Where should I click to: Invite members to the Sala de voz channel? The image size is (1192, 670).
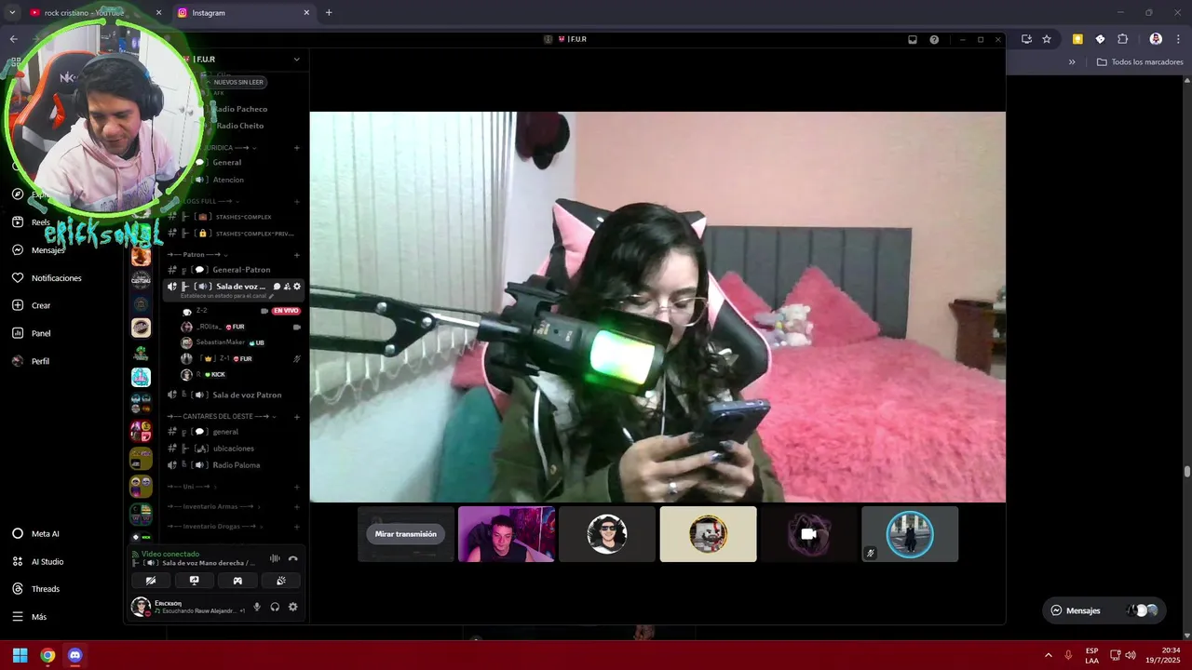[287, 287]
